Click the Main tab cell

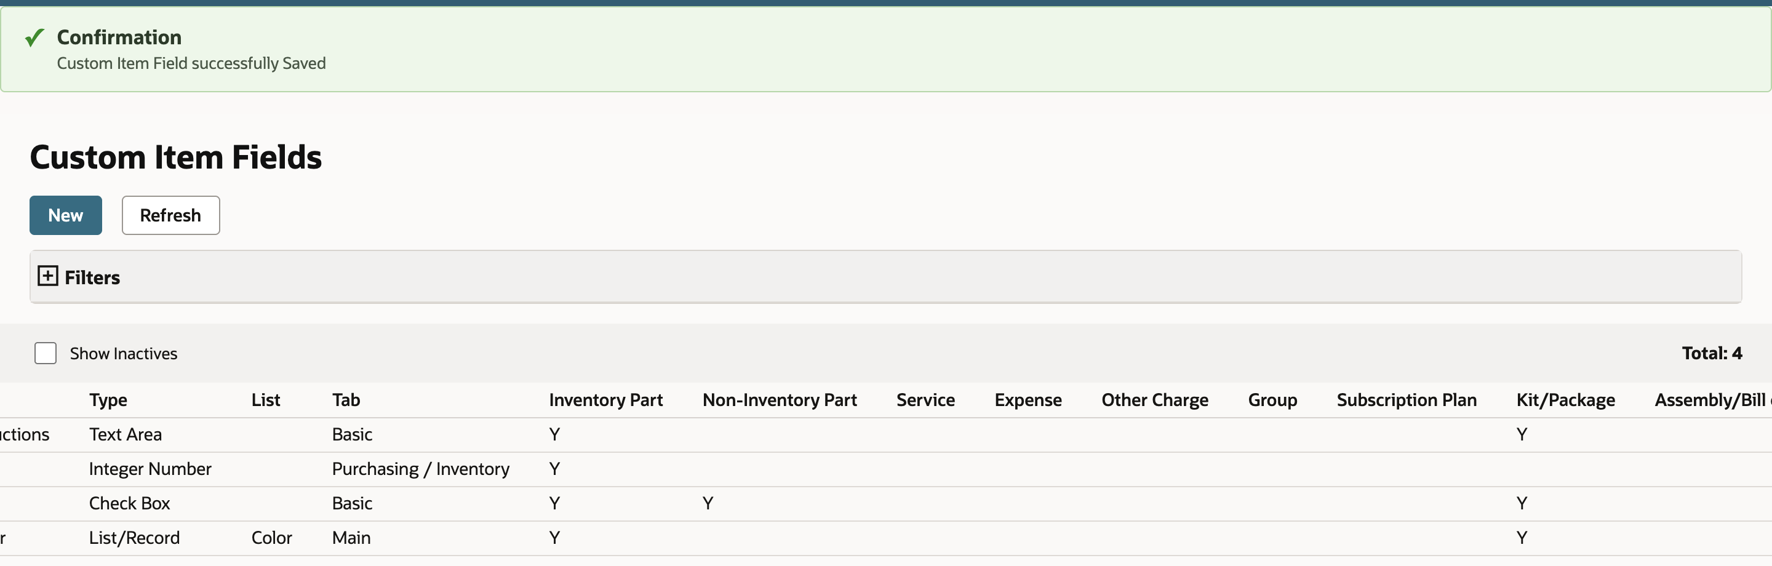pos(351,538)
